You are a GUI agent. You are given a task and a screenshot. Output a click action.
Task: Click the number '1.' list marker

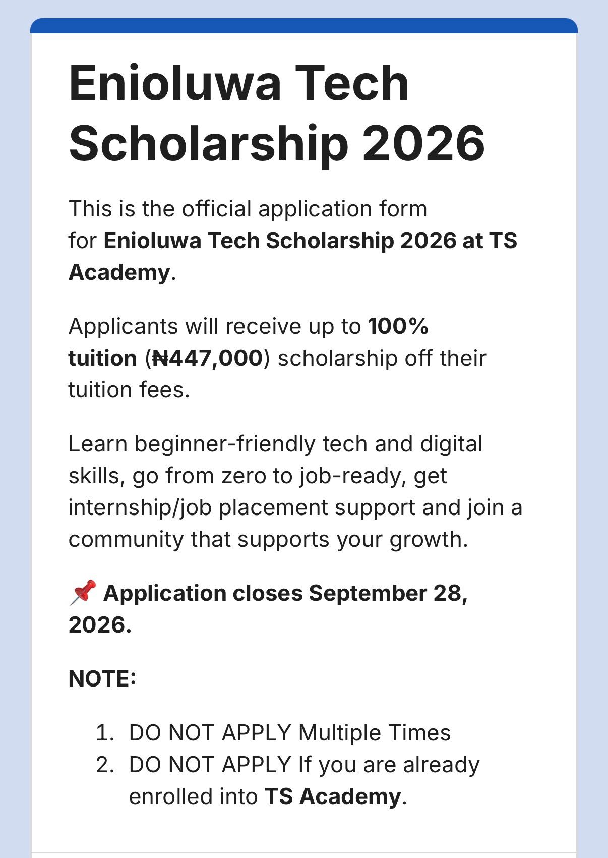105,733
